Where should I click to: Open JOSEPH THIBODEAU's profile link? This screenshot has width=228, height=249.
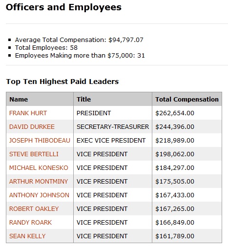40,141
